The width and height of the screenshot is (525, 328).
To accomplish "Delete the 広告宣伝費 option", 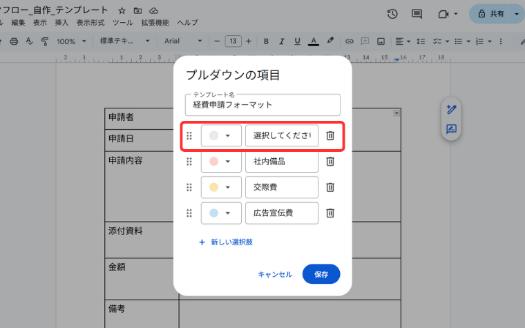I will [330, 213].
